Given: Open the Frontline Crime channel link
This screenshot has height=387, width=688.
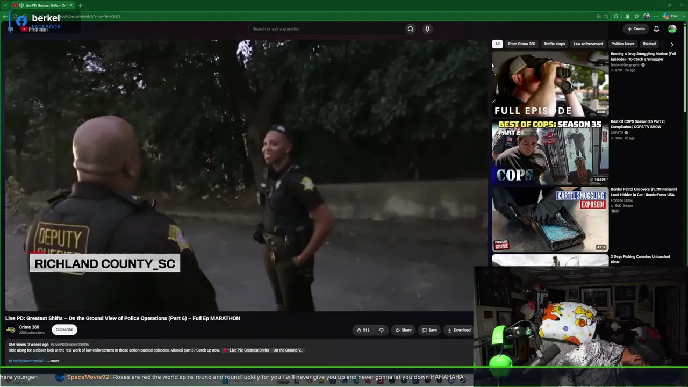Looking at the screenshot, I should (x=623, y=200).
